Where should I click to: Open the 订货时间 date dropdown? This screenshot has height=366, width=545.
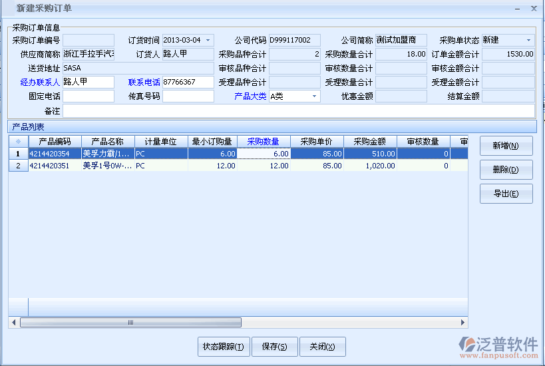coord(208,41)
